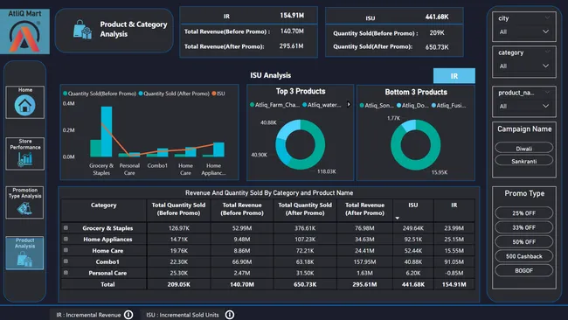The width and height of the screenshot is (568, 320).
Task: Navigate using the Product Analysis label
Action: pyautogui.click(x=24, y=243)
